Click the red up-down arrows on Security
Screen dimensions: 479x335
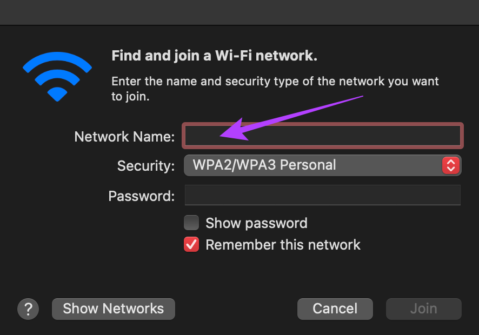click(x=450, y=165)
